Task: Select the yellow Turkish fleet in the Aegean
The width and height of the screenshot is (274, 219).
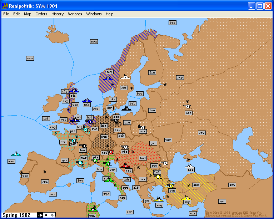Action: [x=159, y=200]
